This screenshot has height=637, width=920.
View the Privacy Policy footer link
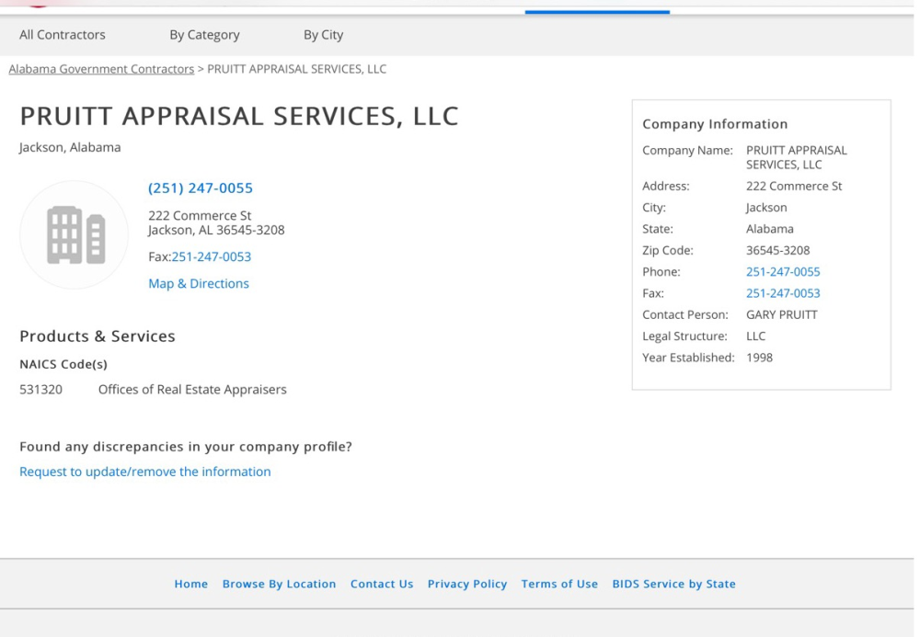(x=467, y=584)
